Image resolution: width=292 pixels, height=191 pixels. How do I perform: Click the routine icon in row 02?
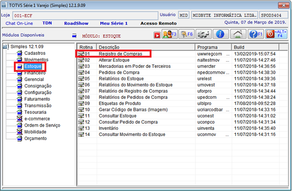tap(81, 60)
